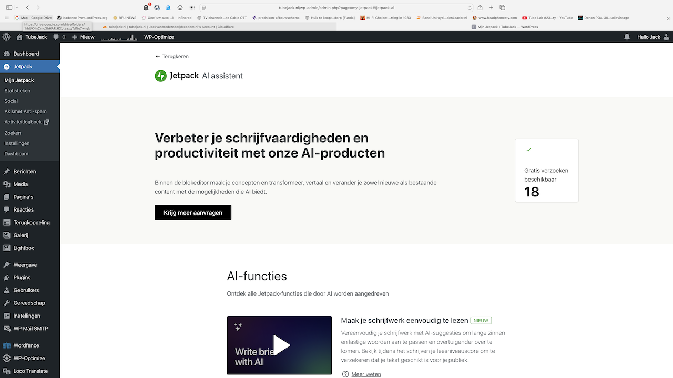Select Jetpack in the sidebar menu
The height and width of the screenshot is (378, 673).
click(x=30, y=67)
